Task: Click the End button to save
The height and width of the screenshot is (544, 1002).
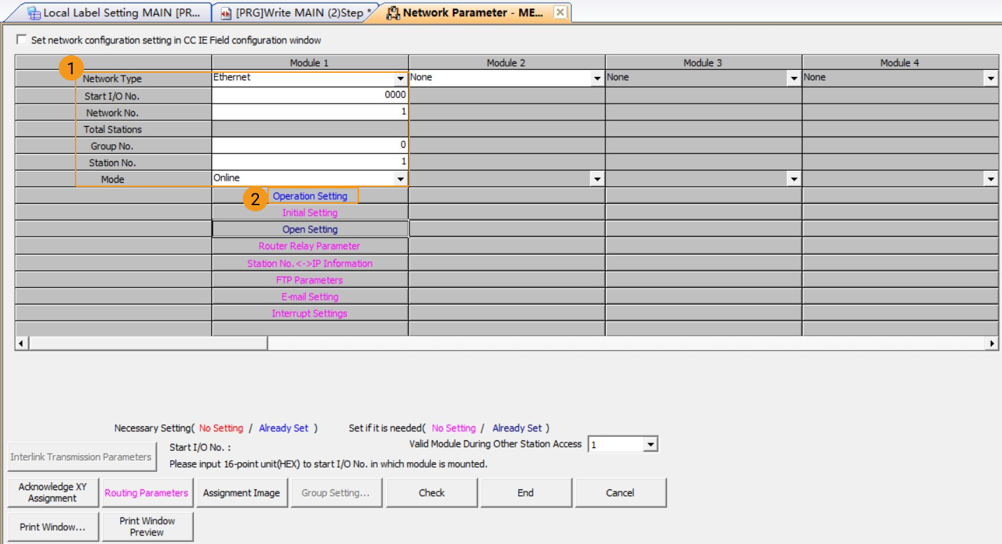Action: tap(525, 492)
